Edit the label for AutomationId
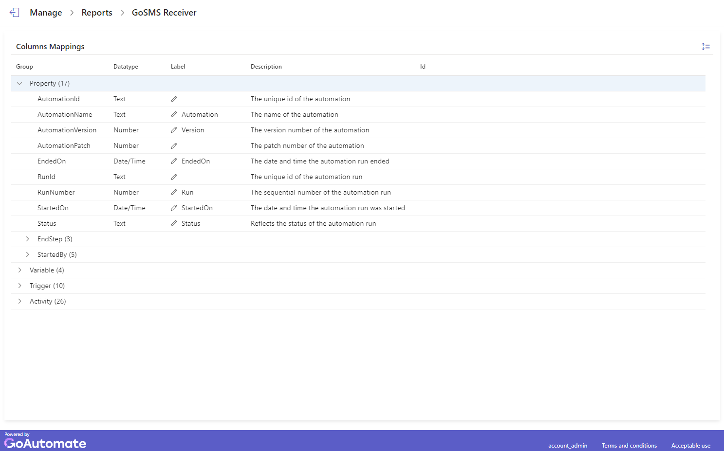 pyautogui.click(x=174, y=99)
